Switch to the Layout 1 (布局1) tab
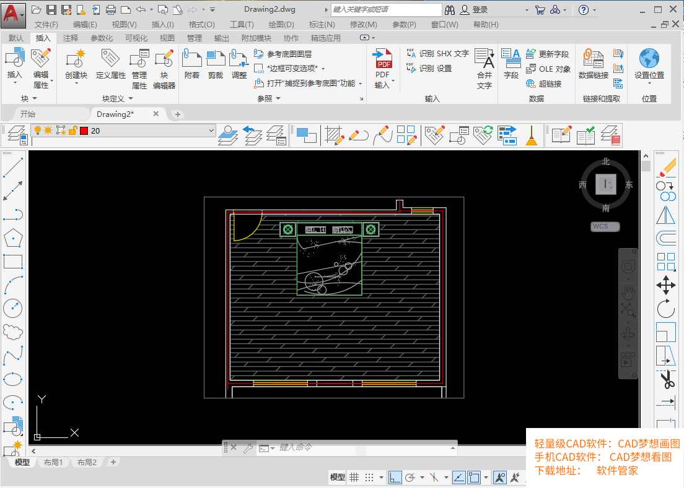This screenshot has width=684, height=488. (53, 462)
